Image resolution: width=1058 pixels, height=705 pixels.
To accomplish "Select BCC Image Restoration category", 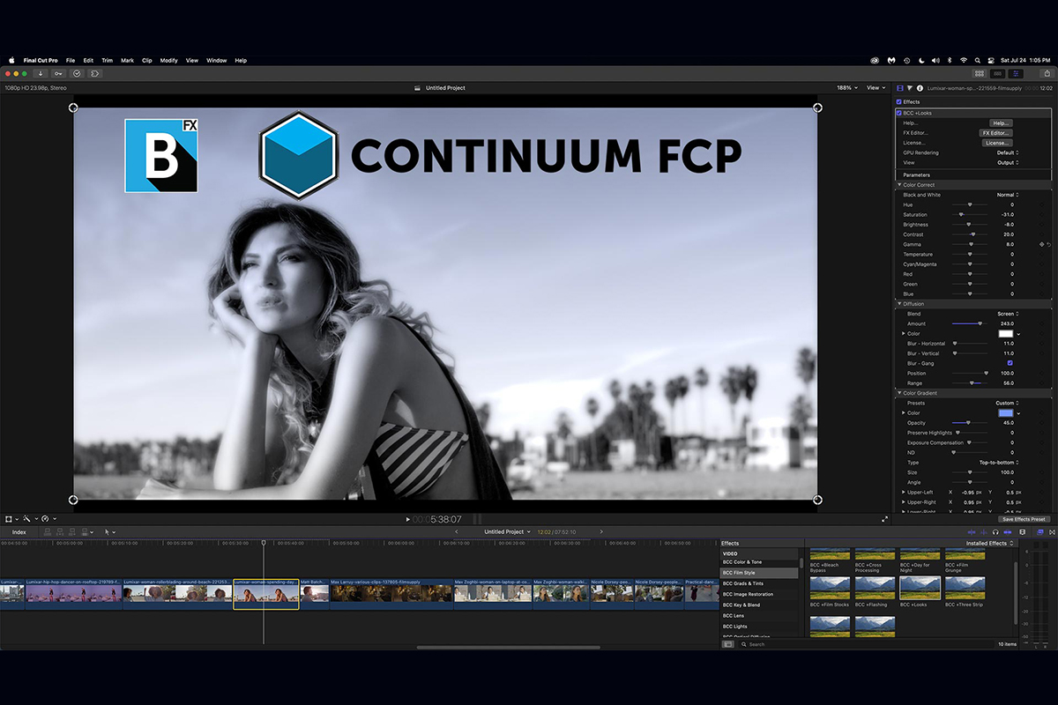I will pyautogui.click(x=748, y=594).
